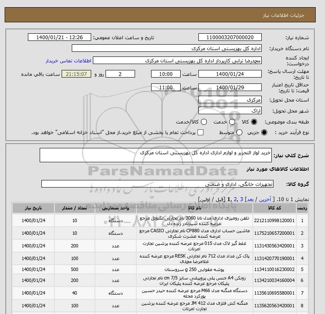Open the اطلاعات تماس خریدار link

tap(68, 61)
